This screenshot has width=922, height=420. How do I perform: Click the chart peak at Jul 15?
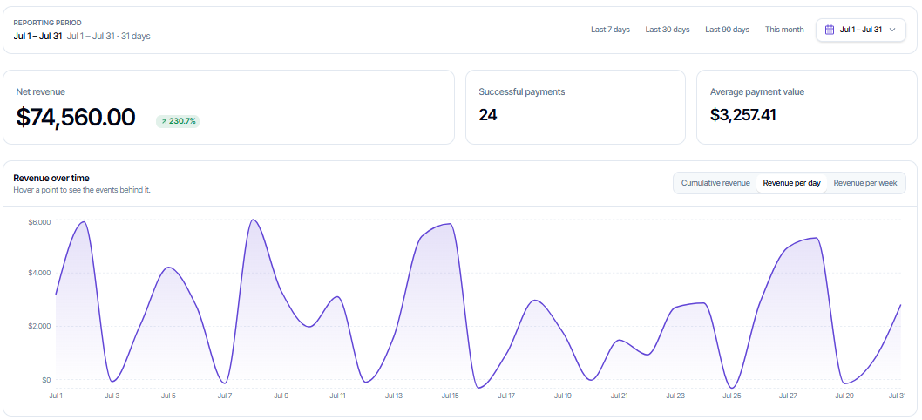click(x=450, y=224)
